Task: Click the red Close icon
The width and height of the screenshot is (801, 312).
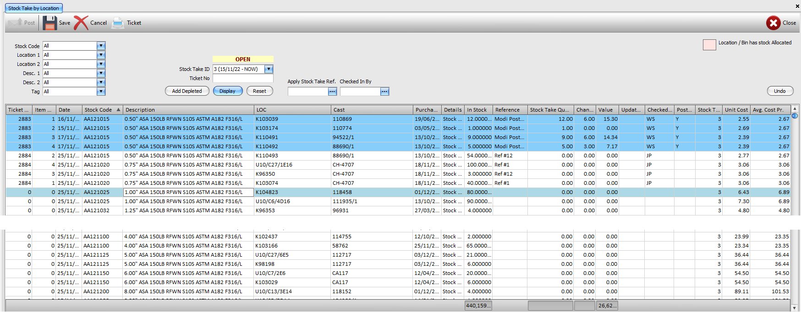Action: coord(773,23)
